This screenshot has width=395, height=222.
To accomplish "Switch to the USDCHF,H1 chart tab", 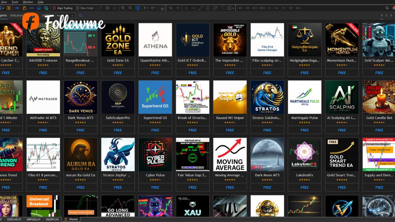I will (14, 220).
